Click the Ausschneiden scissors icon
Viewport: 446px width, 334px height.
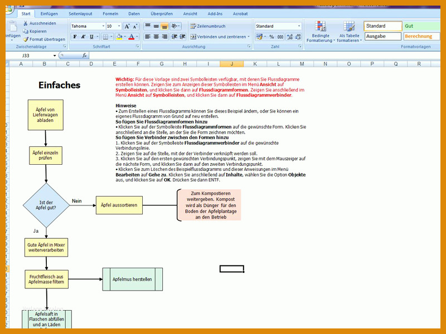point(25,23)
